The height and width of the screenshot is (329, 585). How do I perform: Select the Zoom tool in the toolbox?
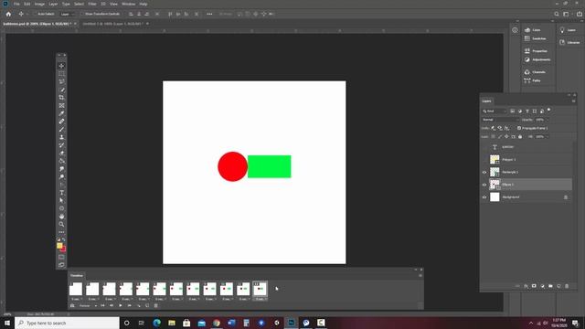(61, 224)
